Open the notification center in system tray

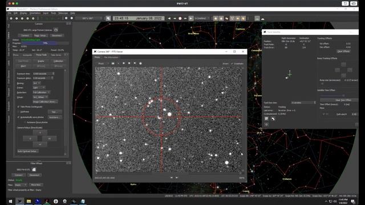[353, 201]
